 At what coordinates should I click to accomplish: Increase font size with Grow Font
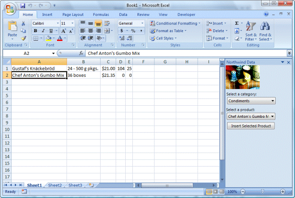63,31
